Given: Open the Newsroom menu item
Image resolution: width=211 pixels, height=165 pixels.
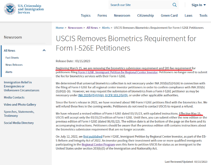Looking at the screenshot, I should click(x=122, y=16).
